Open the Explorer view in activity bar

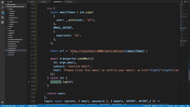[x=2, y=2]
